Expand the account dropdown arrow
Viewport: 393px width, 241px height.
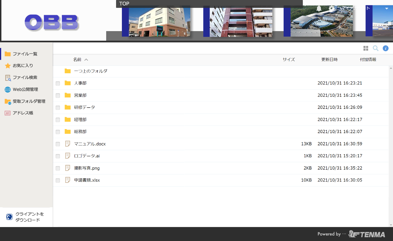point(387,8)
